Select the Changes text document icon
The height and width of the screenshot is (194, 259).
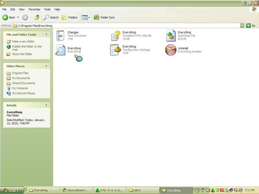[60, 35]
